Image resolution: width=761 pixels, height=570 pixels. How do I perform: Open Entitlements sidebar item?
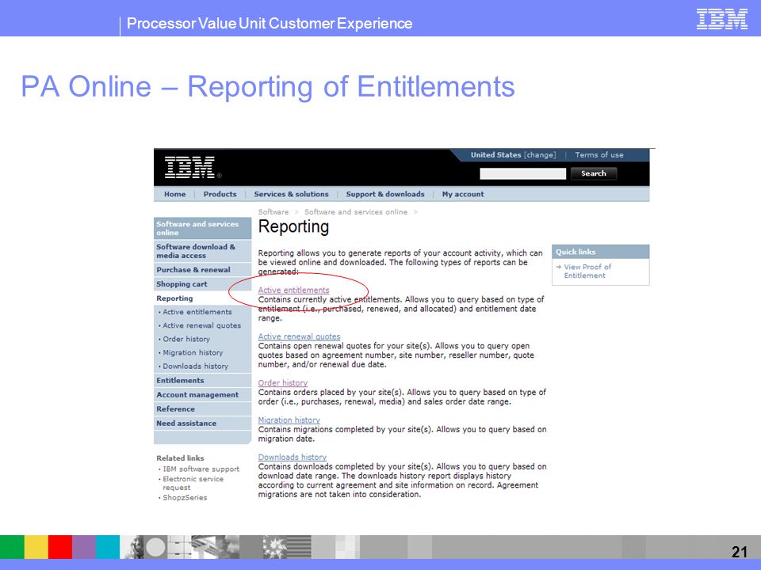click(x=202, y=381)
